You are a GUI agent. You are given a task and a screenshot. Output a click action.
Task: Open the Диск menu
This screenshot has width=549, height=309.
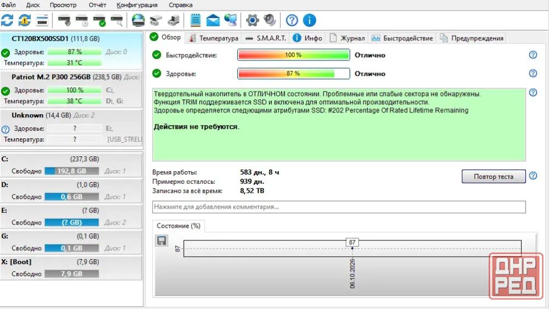point(32,5)
